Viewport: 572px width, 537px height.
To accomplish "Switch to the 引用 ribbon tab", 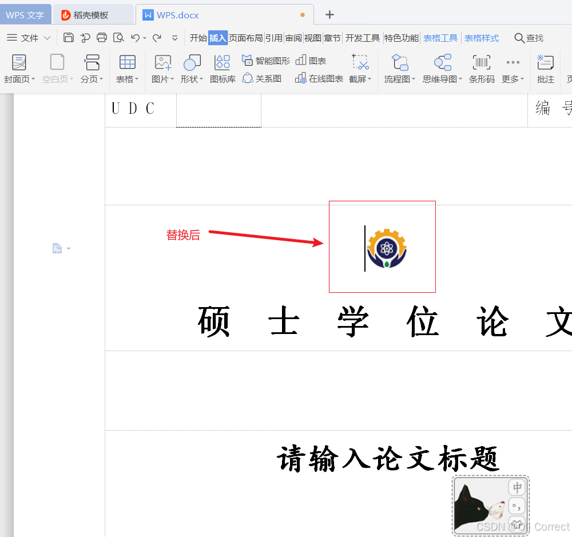I will point(274,38).
